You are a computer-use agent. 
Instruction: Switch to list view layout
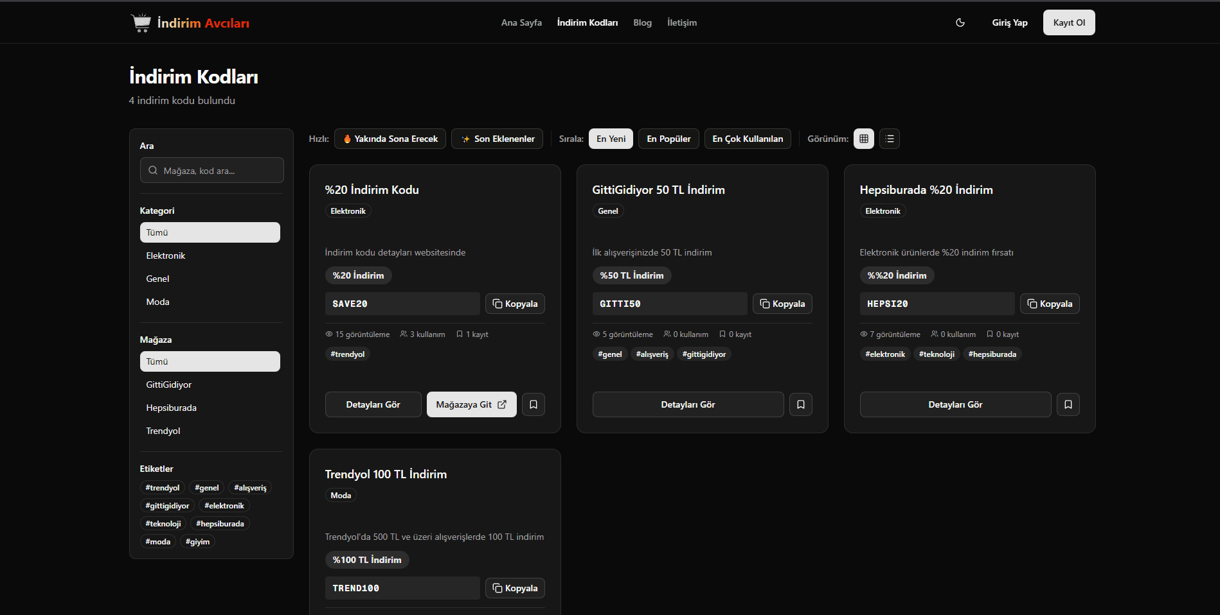tap(889, 139)
